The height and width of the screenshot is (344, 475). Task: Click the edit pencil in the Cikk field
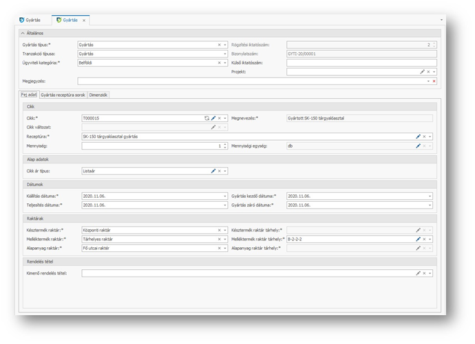point(213,118)
